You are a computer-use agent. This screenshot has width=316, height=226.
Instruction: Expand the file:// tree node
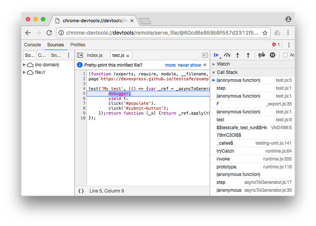click(x=24, y=72)
